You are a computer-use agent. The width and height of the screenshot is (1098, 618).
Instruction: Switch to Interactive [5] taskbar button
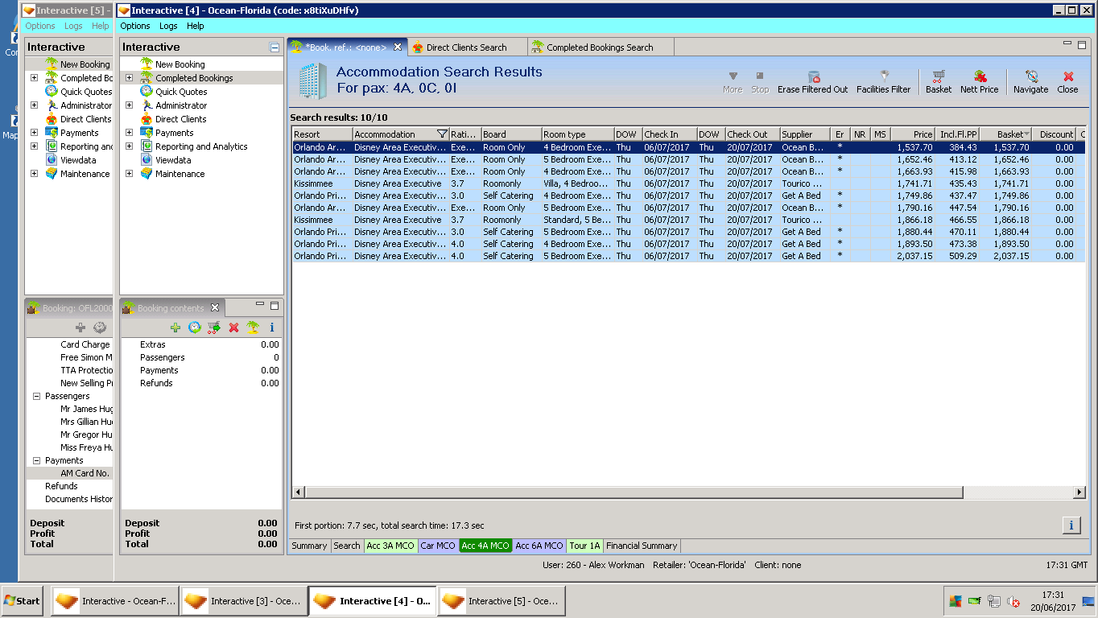(502, 601)
